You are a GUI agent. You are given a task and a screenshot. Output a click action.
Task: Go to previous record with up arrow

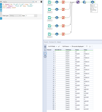87,46
